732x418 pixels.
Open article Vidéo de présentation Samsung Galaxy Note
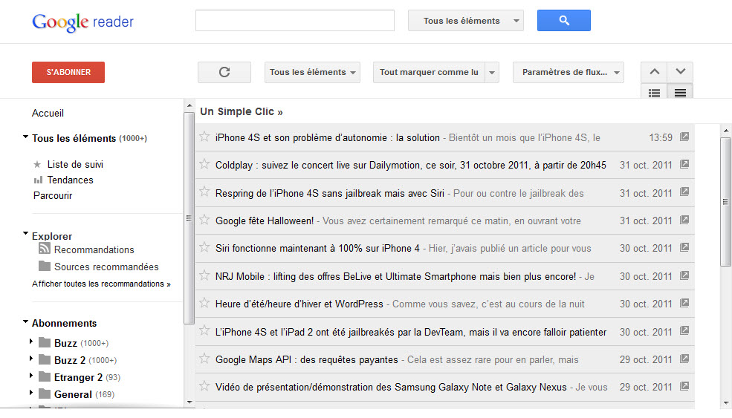tap(391, 388)
